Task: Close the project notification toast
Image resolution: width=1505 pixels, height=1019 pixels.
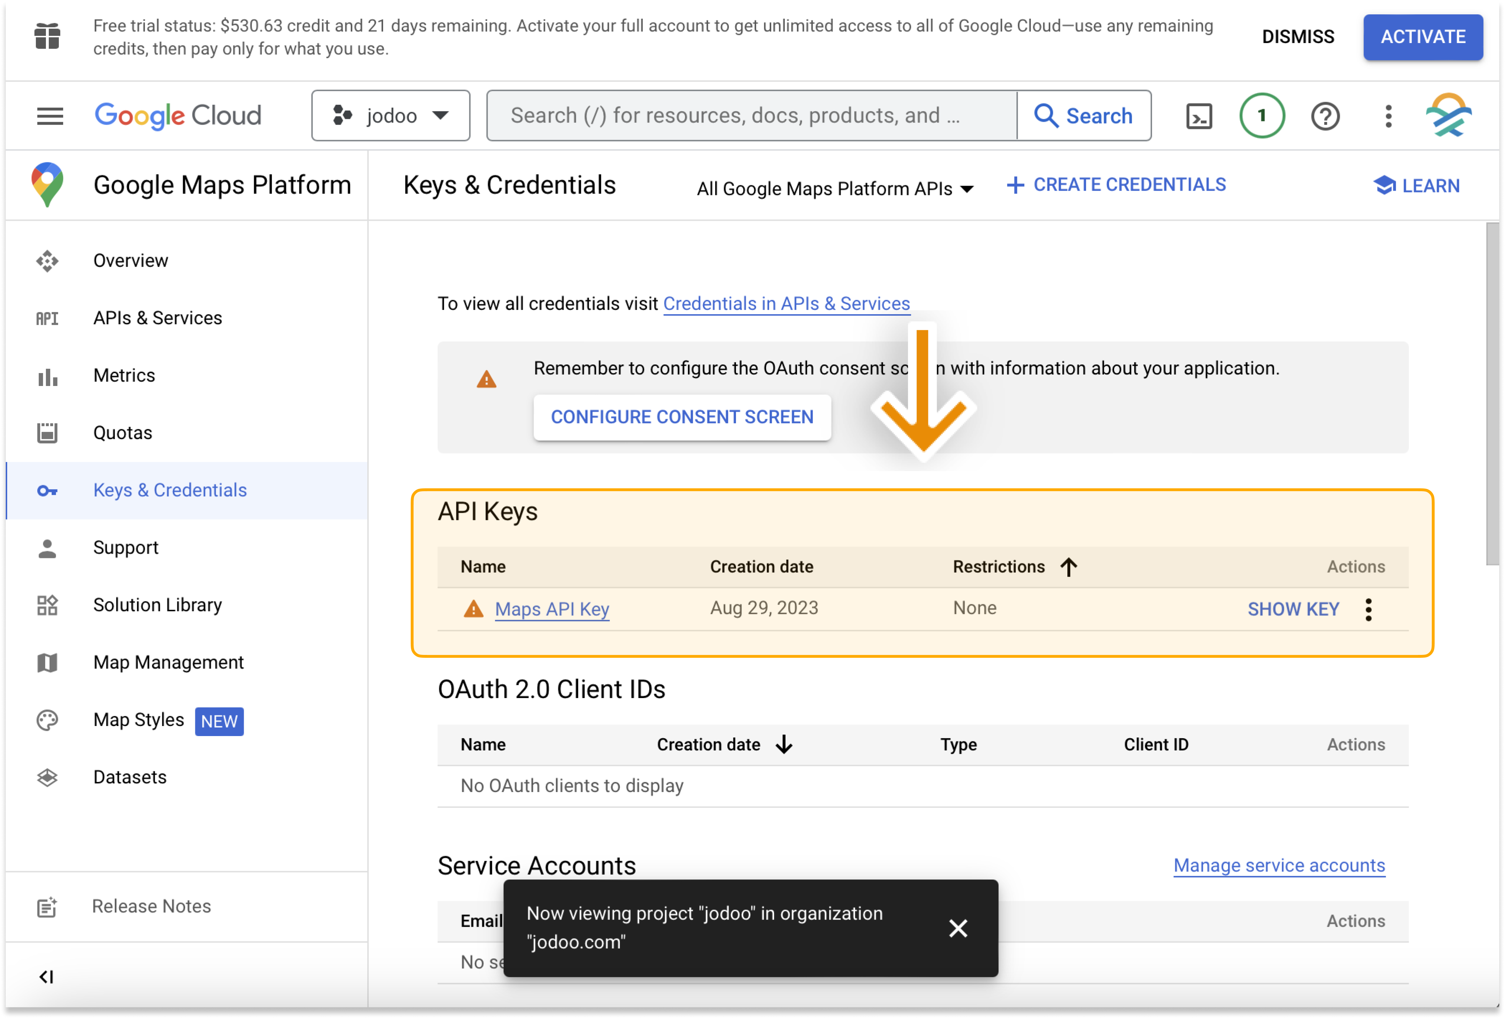Action: point(958,928)
